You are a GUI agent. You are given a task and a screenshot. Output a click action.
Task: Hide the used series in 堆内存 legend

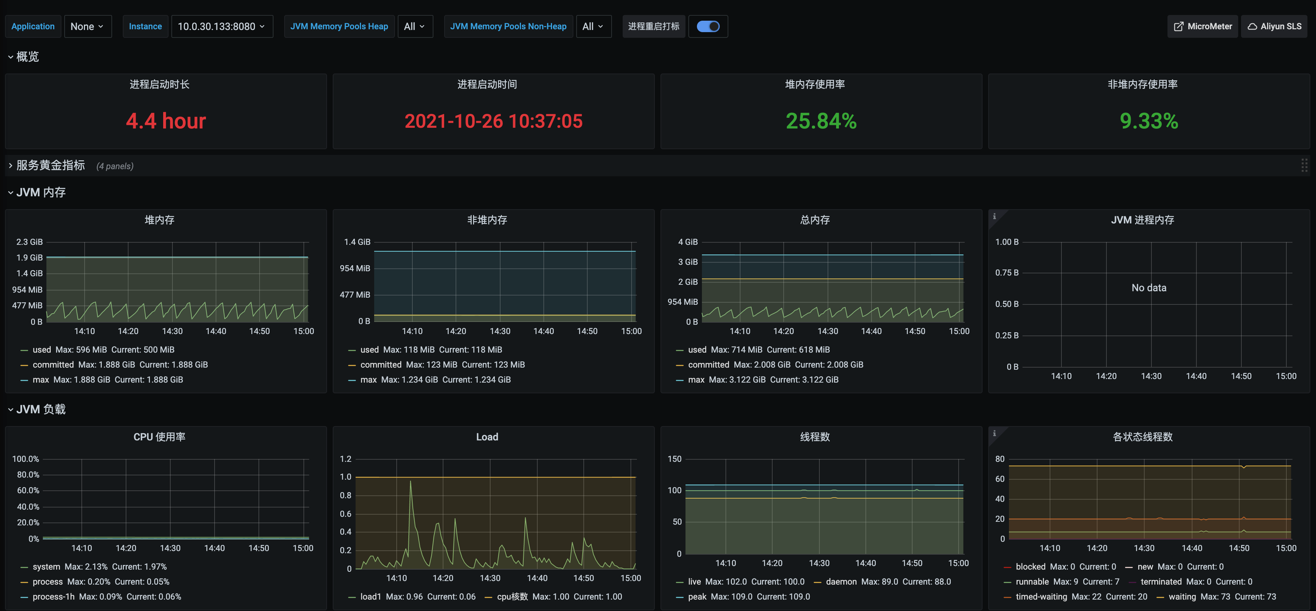coord(42,349)
